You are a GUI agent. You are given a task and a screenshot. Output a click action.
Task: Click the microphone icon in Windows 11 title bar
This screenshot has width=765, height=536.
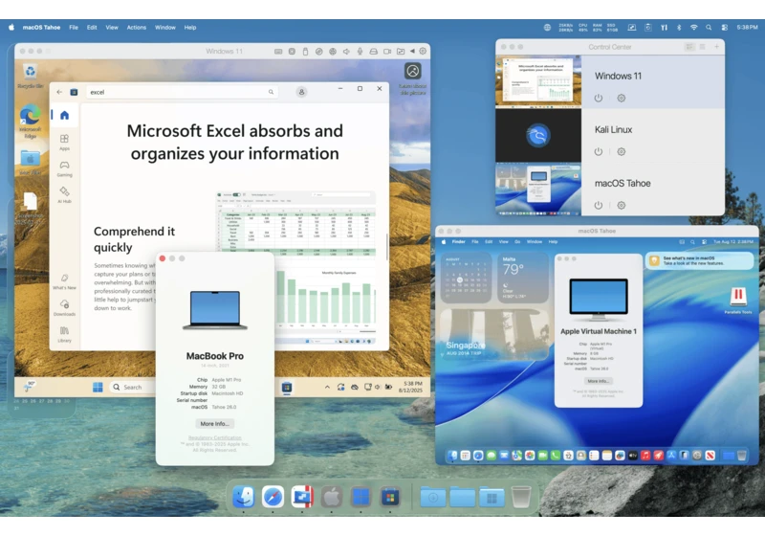pyautogui.click(x=360, y=52)
